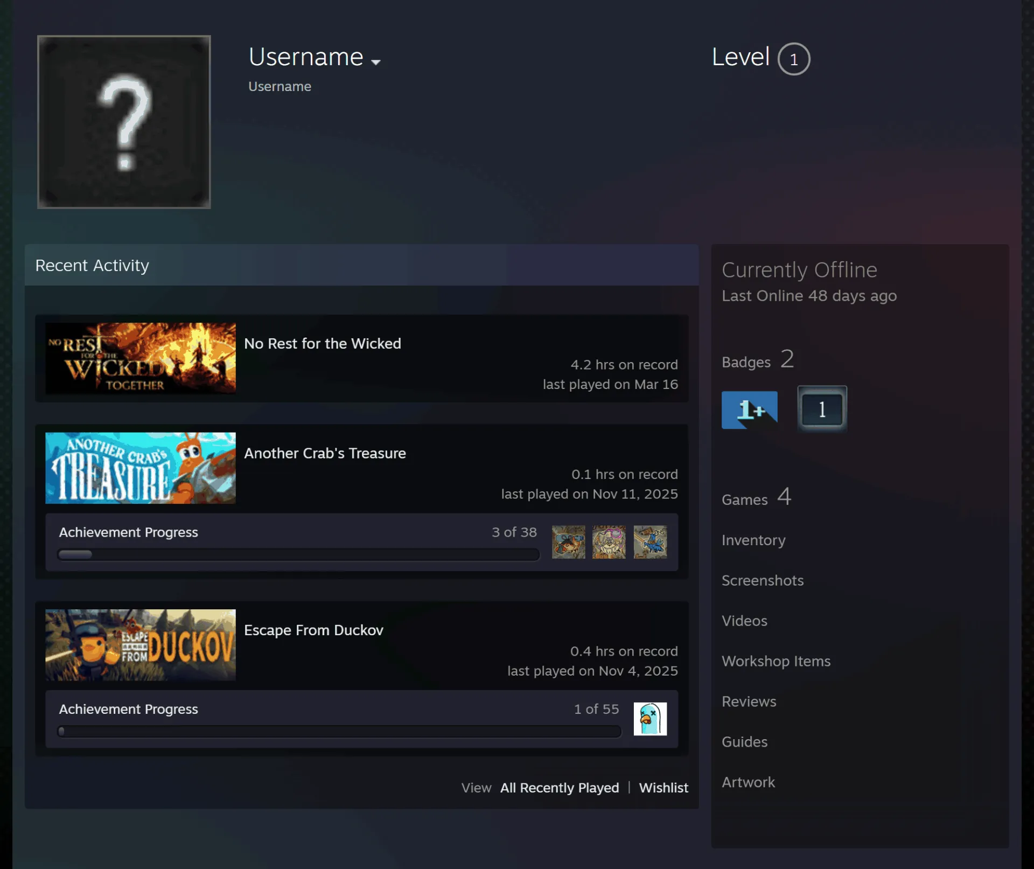
Task: View first Another Crab's Treasure achievement icon
Action: coord(568,542)
